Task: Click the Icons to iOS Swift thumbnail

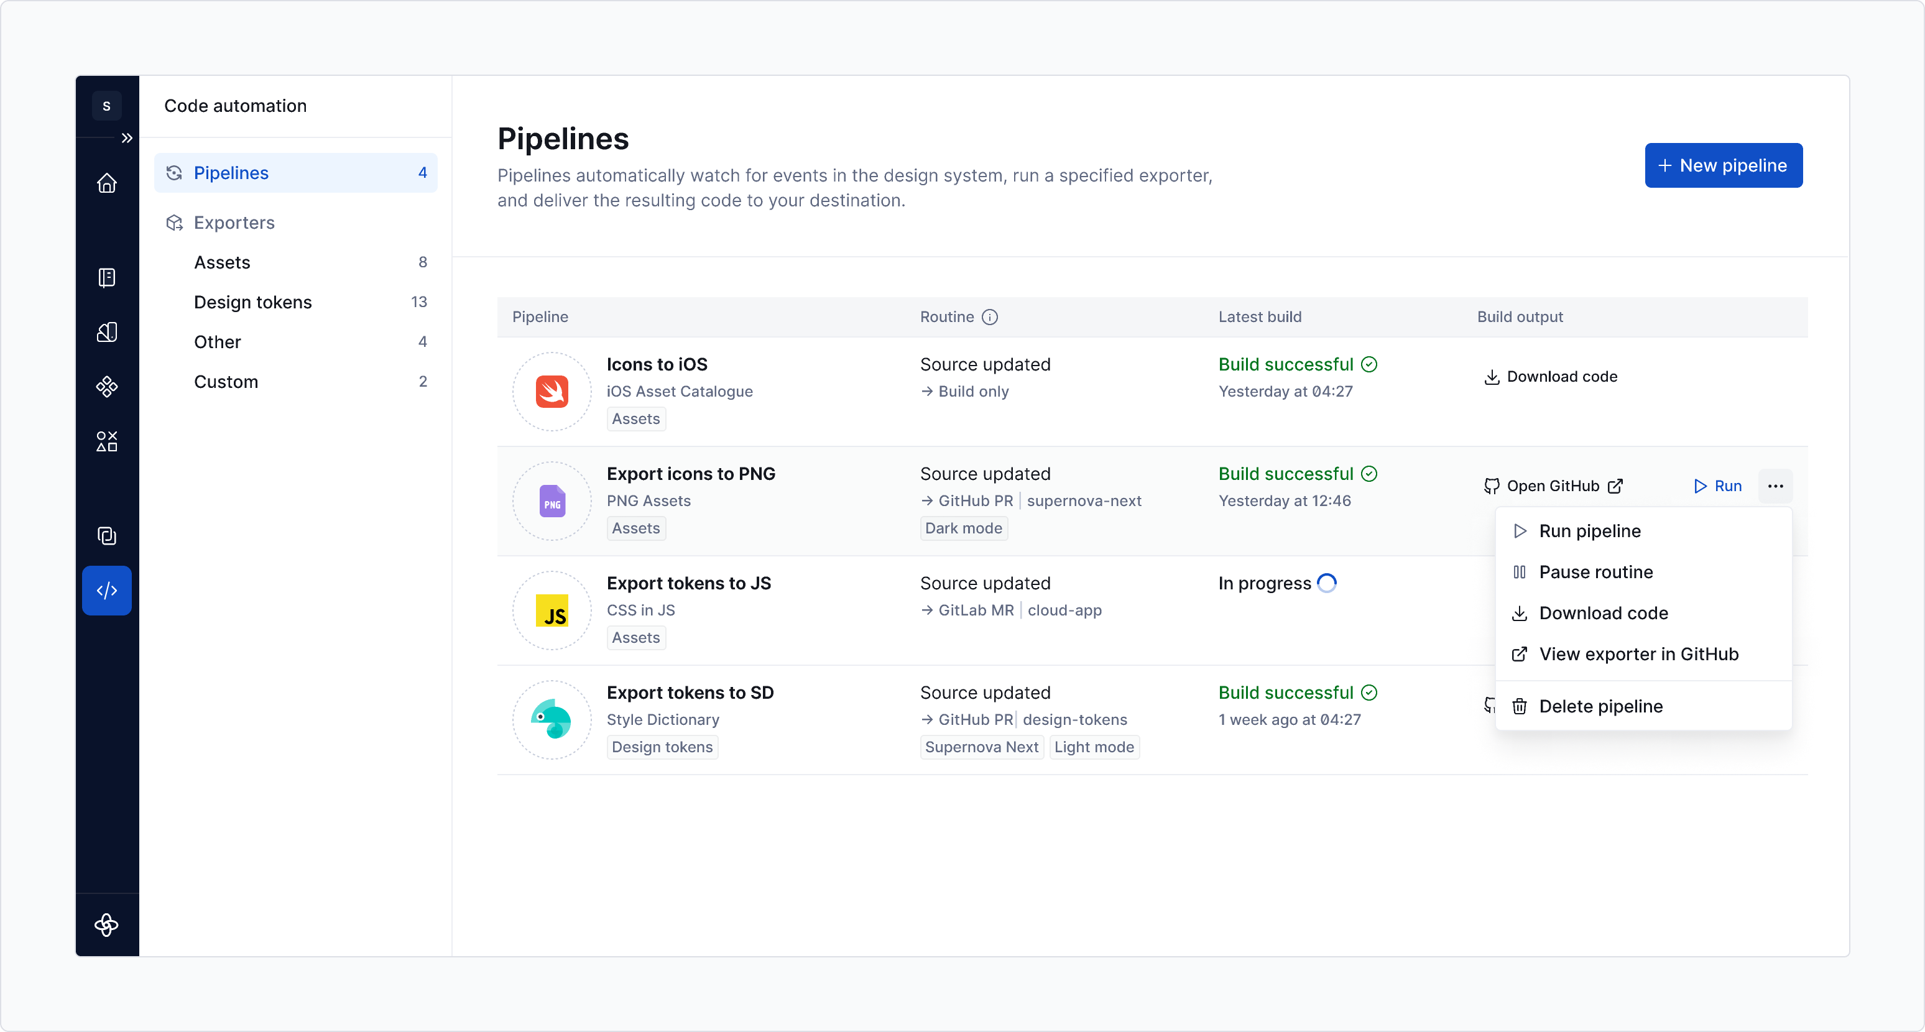Action: pyautogui.click(x=552, y=392)
